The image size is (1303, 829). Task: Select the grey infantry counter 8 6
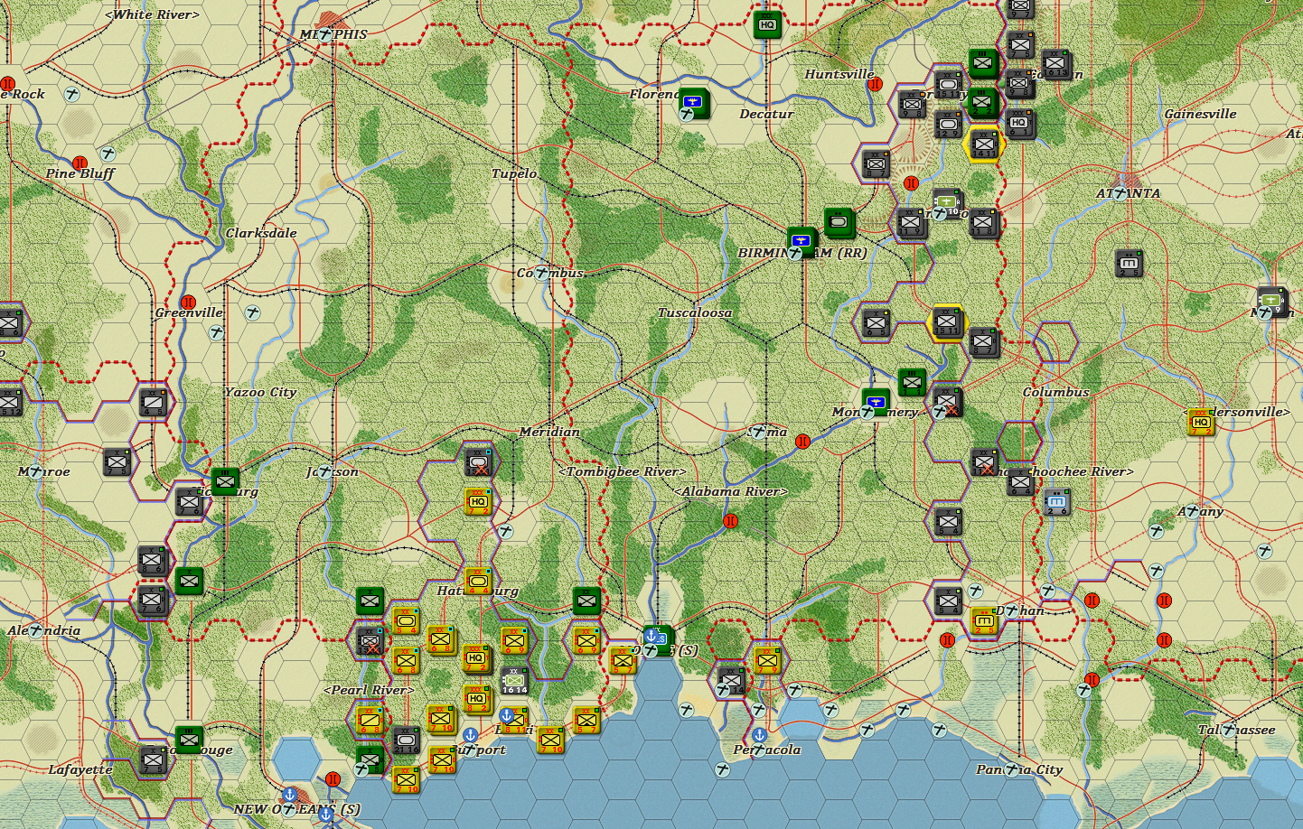[x=153, y=561]
